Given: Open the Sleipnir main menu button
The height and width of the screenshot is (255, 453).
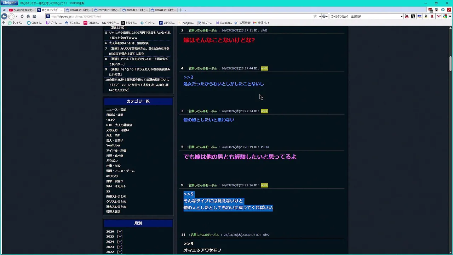Looking at the screenshot, I should tap(9, 3).
